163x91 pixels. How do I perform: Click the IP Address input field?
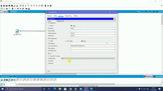93,28
